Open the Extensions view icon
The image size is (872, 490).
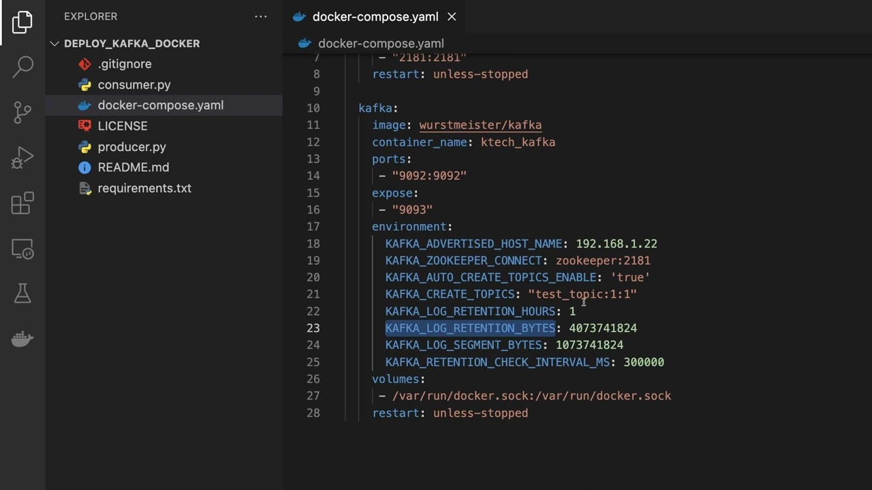22,203
